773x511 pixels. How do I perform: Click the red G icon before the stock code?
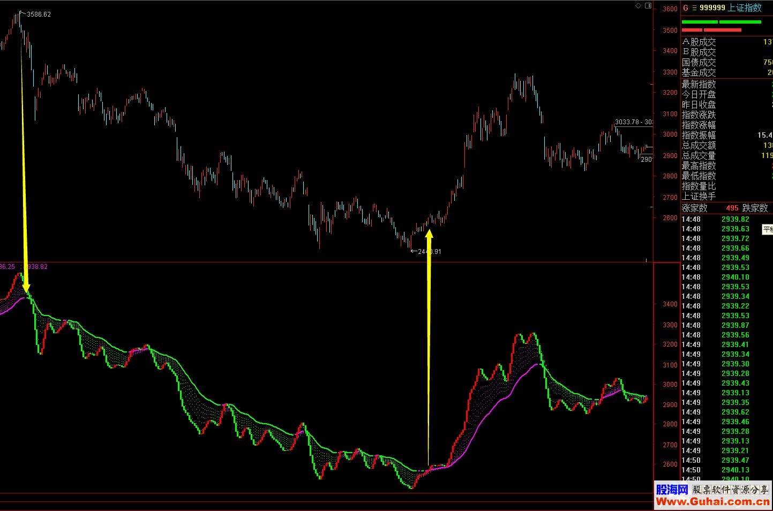click(x=686, y=8)
